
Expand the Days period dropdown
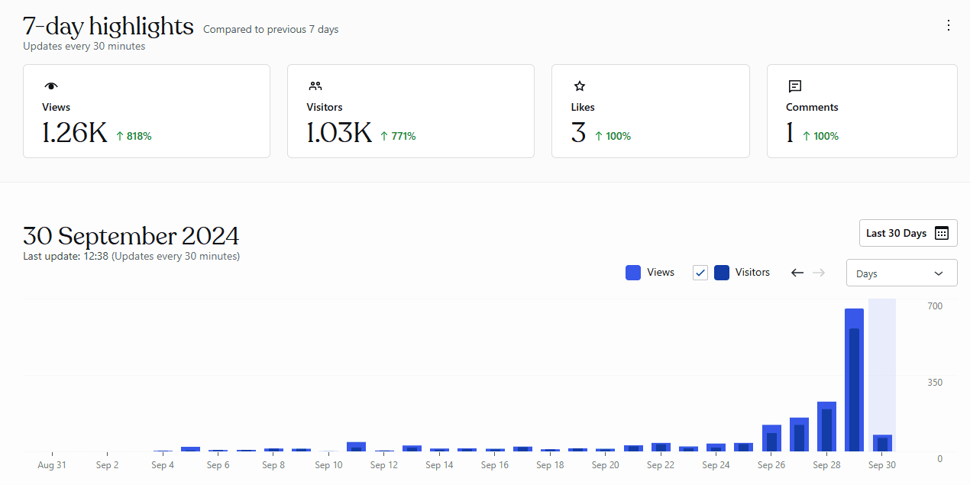pos(901,273)
